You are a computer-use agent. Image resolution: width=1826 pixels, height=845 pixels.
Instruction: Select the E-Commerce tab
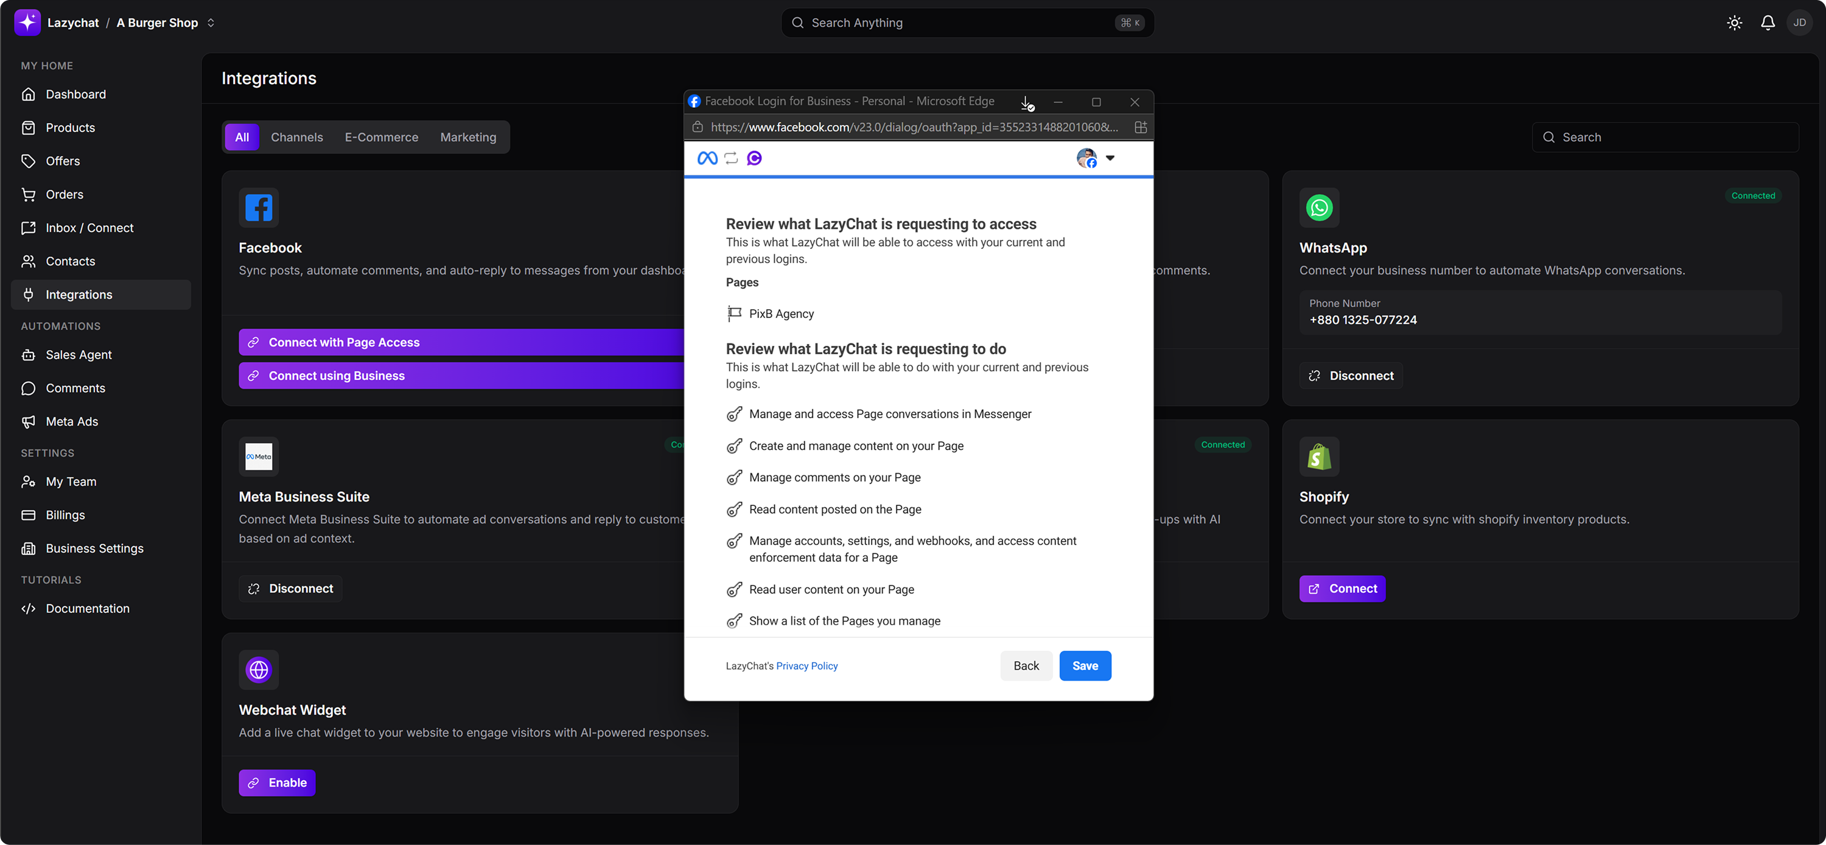point(382,138)
